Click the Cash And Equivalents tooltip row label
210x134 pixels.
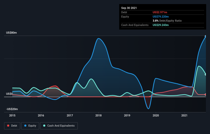135,25
